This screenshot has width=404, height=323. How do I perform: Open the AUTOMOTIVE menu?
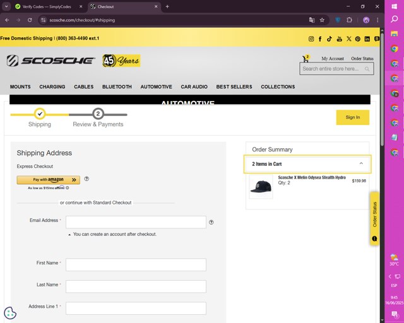156,87
